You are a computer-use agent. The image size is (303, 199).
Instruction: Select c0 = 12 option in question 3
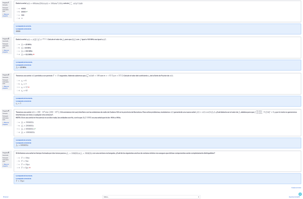point(17,87)
